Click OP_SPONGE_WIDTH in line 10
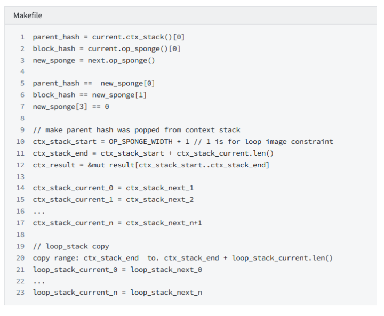 pyautogui.click(x=141, y=142)
